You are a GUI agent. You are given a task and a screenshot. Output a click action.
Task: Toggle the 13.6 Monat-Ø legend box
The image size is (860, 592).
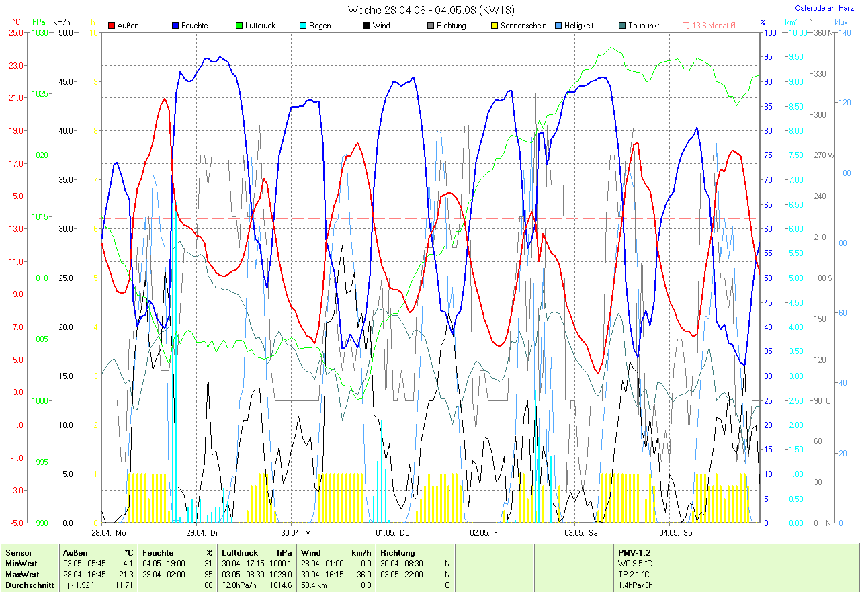(686, 26)
